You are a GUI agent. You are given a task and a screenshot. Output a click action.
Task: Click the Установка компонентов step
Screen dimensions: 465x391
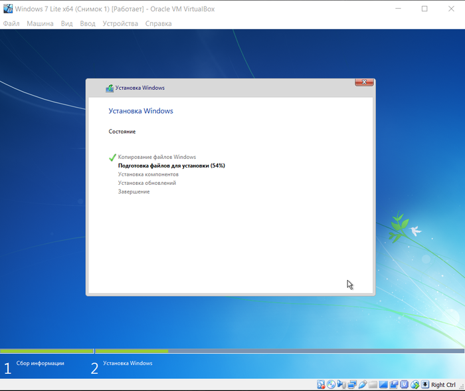tap(148, 174)
